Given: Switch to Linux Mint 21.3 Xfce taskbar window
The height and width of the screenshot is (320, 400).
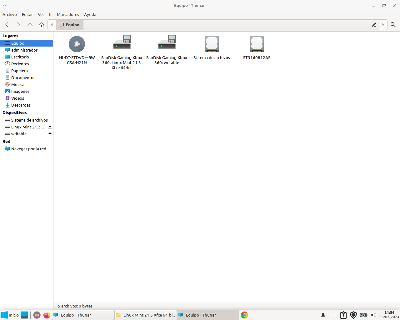Looking at the screenshot, I should coord(146,315).
